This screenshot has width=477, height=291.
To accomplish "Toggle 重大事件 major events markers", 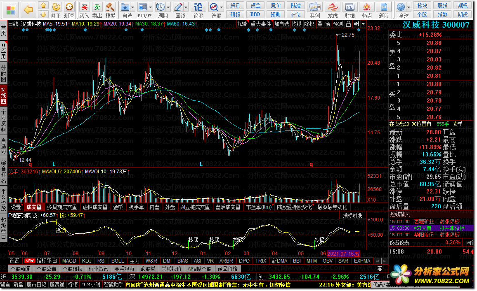I will (x=261, y=24).
